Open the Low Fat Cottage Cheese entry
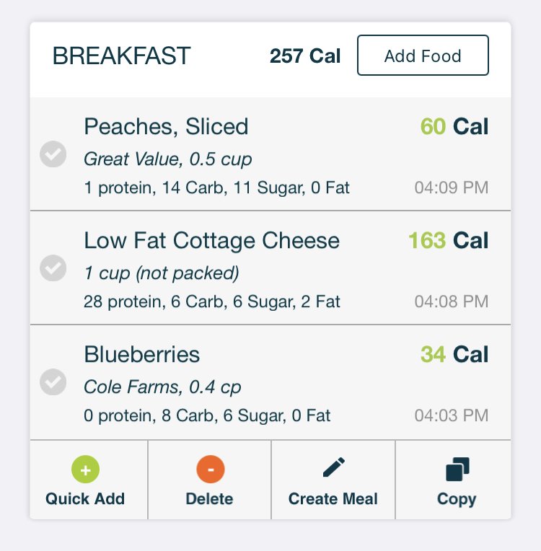The width and height of the screenshot is (541, 551). coord(270,268)
